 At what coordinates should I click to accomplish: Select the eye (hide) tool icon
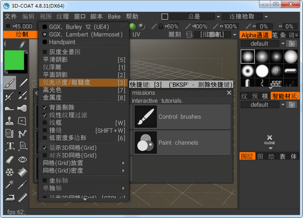point(22,160)
